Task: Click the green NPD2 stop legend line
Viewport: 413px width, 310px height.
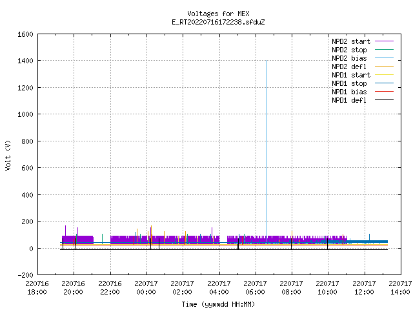Action: [x=384, y=50]
